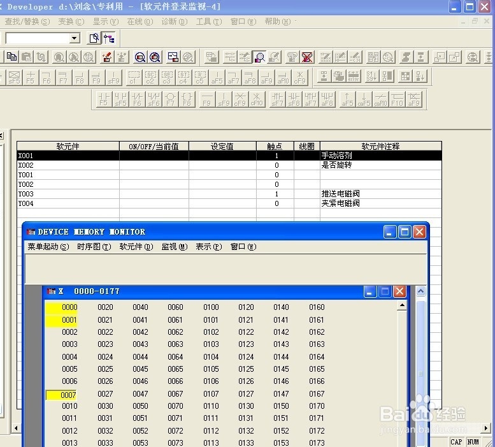
Task: Select the Y004 device row
Action: point(229,203)
